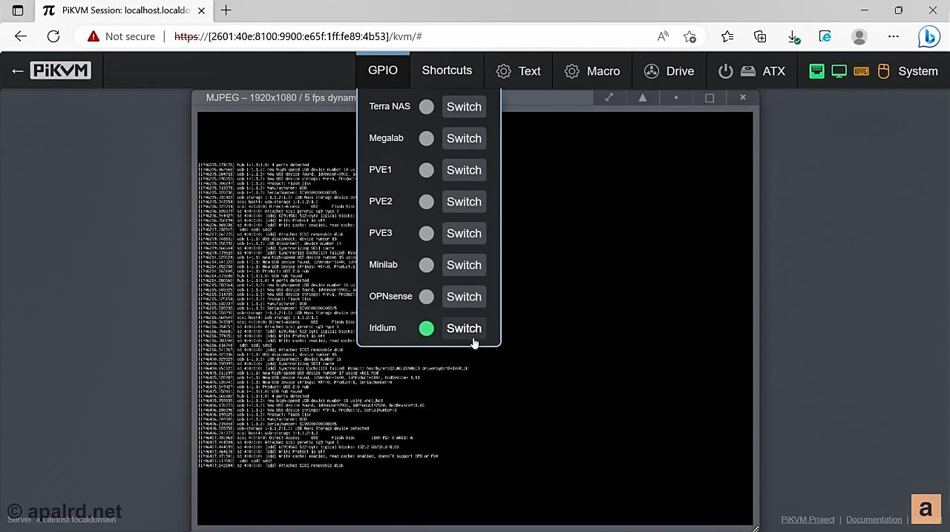
Task: Add this page to favorites
Action: pyautogui.click(x=690, y=36)
